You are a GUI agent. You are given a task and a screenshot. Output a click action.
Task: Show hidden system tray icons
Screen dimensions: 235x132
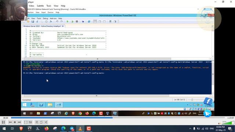pyautogui.click(x=190, y=129)
